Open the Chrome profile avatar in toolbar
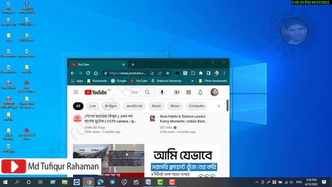Viewport: 332px width, 187px height. click(216, 73)
